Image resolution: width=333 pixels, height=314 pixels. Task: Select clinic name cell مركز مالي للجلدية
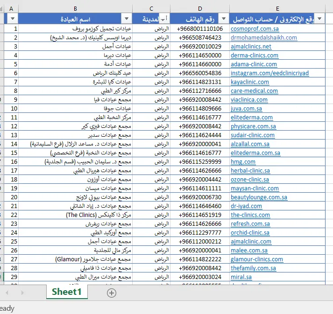(75, 251)
